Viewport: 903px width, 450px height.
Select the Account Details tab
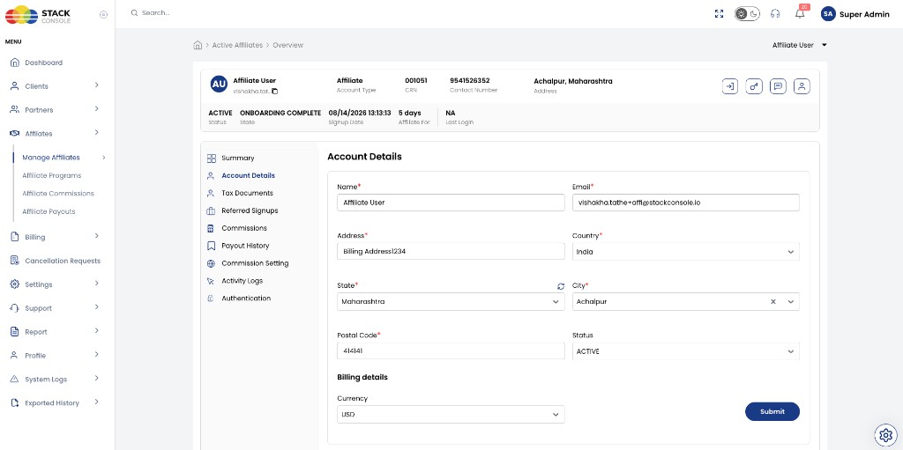(x=248, y=175)
